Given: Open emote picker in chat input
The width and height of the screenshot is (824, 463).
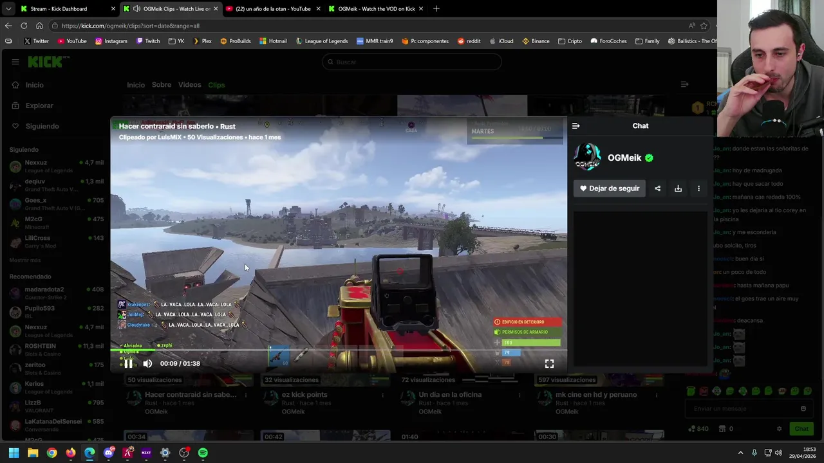Looking at the screenshot, I should (x=803, y=408).
